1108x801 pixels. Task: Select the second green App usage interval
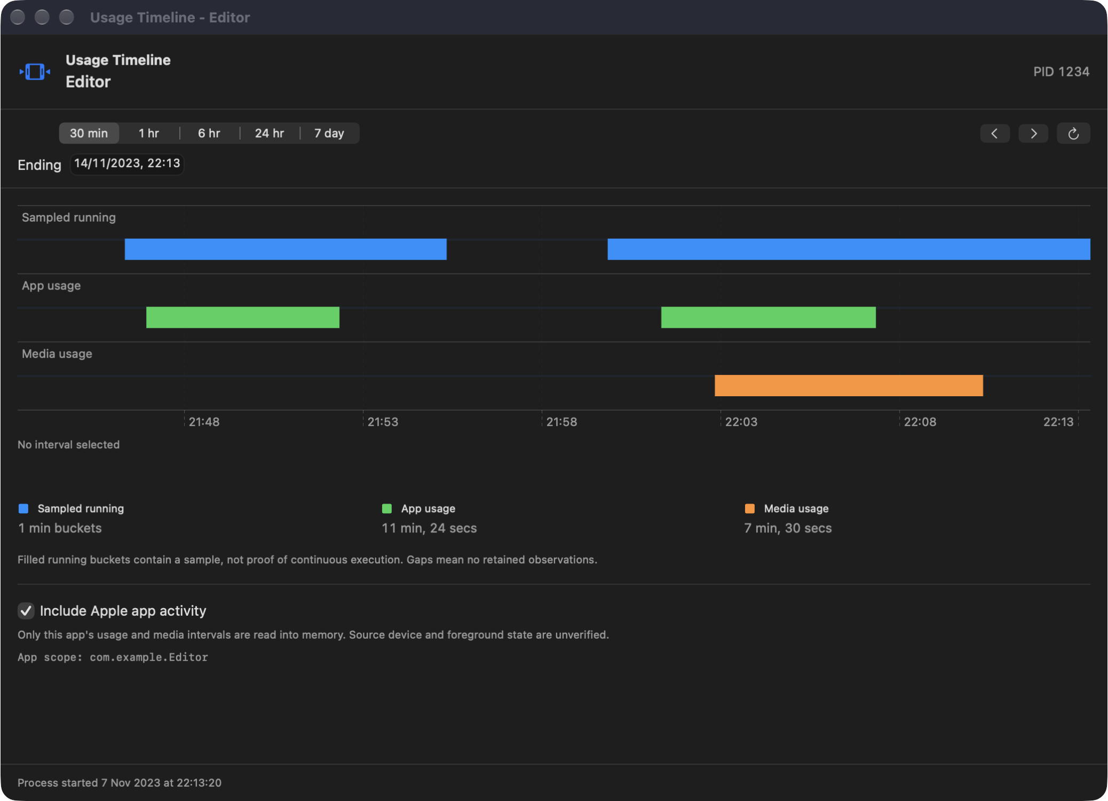pos(769,317)
